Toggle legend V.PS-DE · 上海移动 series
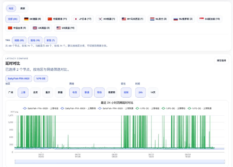 (x=173, y=108)
